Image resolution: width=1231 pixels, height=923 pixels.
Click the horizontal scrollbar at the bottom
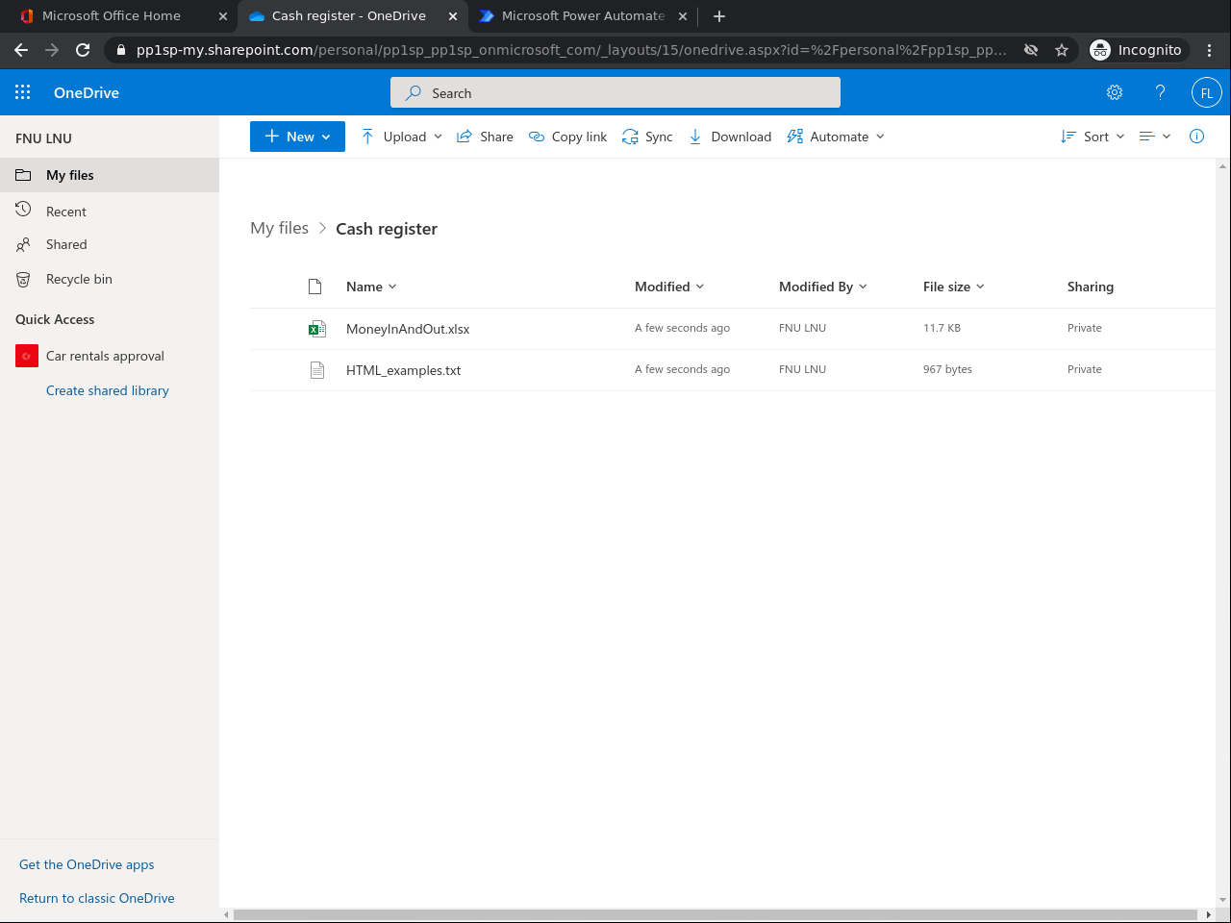pos(716,914)
